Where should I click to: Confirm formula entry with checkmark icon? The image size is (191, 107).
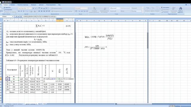pos(19,16)
